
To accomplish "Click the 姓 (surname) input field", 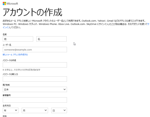I will 18,39.
